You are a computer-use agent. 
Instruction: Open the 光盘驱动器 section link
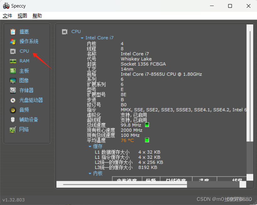coord(31,100)
